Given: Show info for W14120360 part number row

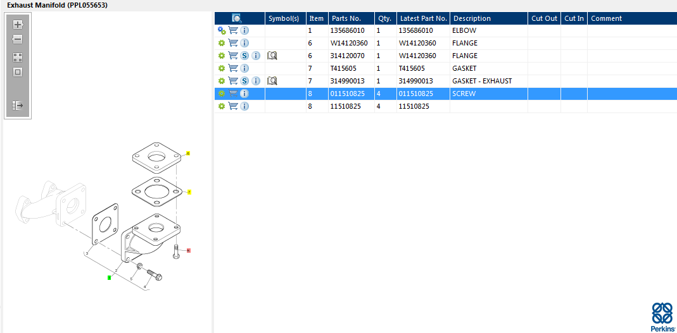Looking at the screenshot, I should [244, 43].
